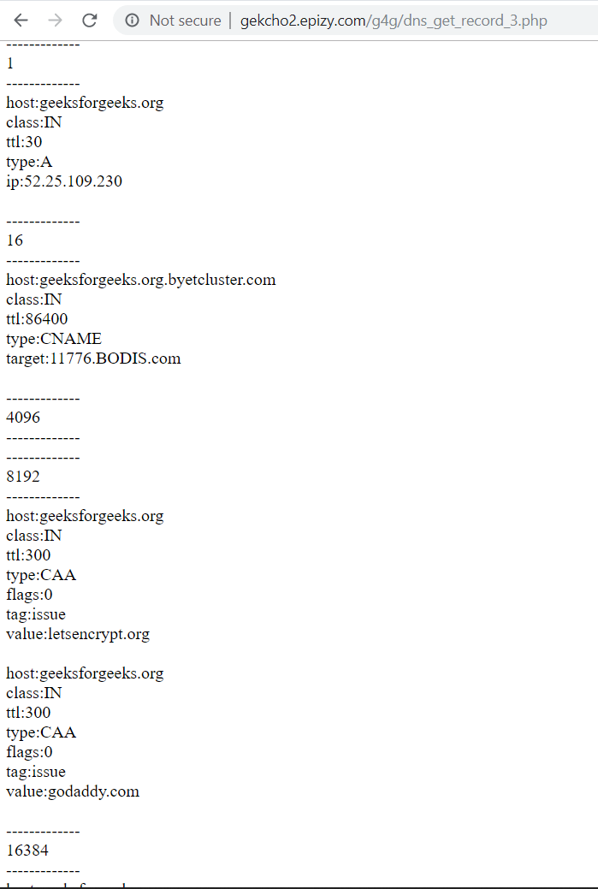Click the type:CNAME line
The height and width of the screenshot is (889, 598).
point(54,339)
